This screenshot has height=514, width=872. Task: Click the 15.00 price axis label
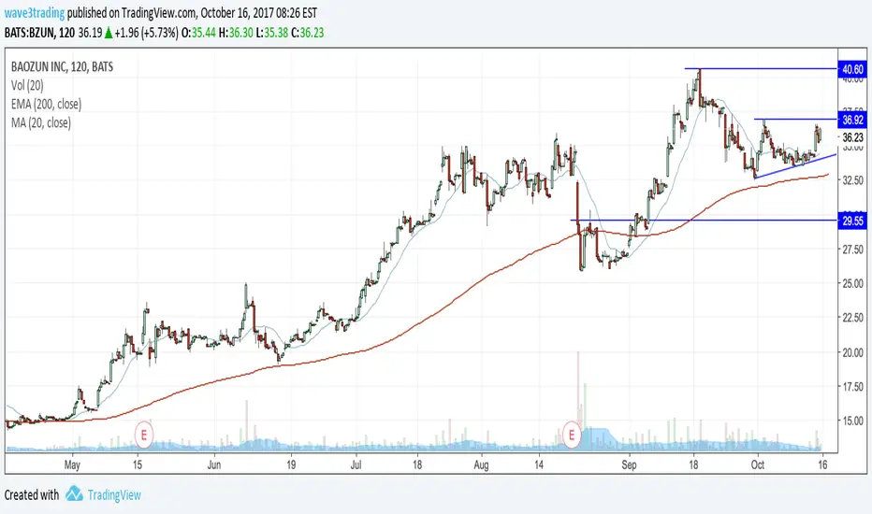click(852, 421)
